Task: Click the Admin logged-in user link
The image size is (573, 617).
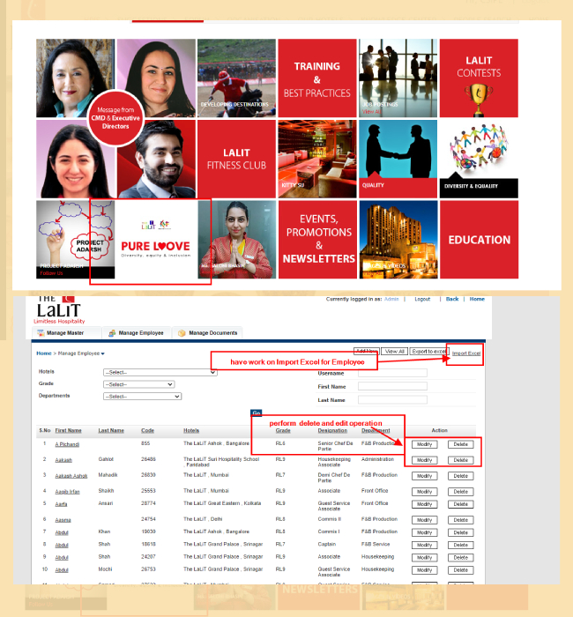Action: (391, 299)
